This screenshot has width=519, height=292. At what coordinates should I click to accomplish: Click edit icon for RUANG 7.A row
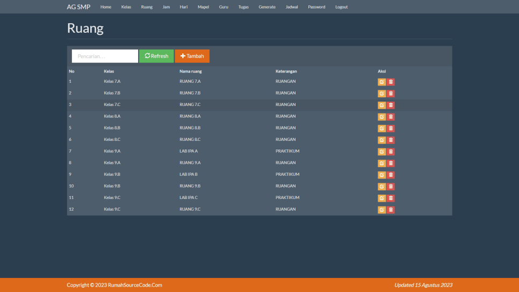(381, 82)
